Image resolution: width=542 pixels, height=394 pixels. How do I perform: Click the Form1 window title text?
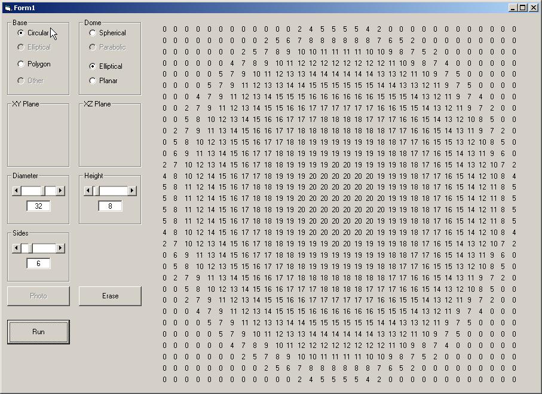(24, 8)
